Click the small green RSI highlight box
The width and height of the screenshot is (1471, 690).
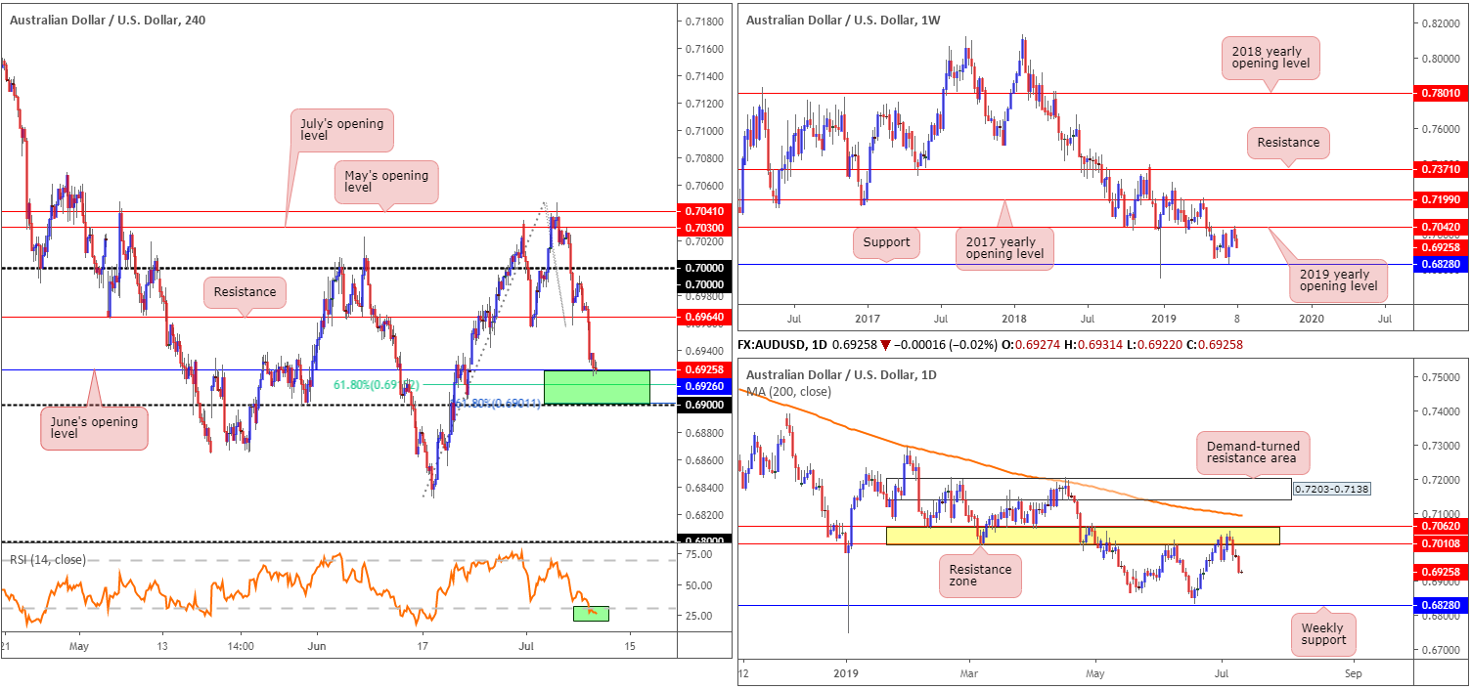(592, 613)
